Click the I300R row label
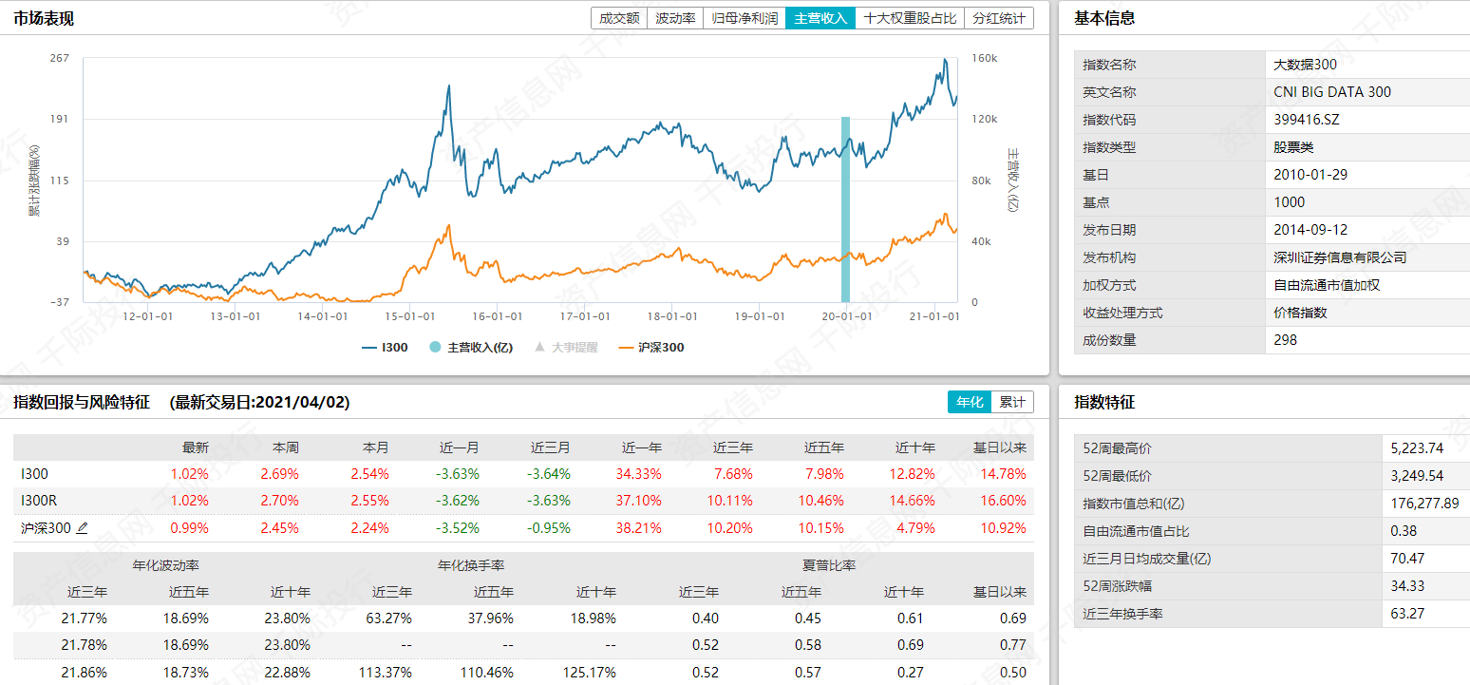Image resolution: width=1470 pixels, height=685 pixels. 38,501
